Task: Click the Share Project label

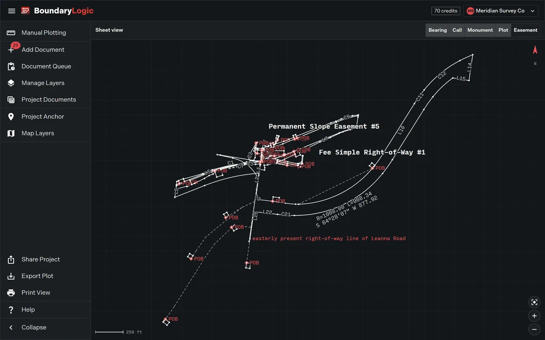Action: click(x=41, y=259)
